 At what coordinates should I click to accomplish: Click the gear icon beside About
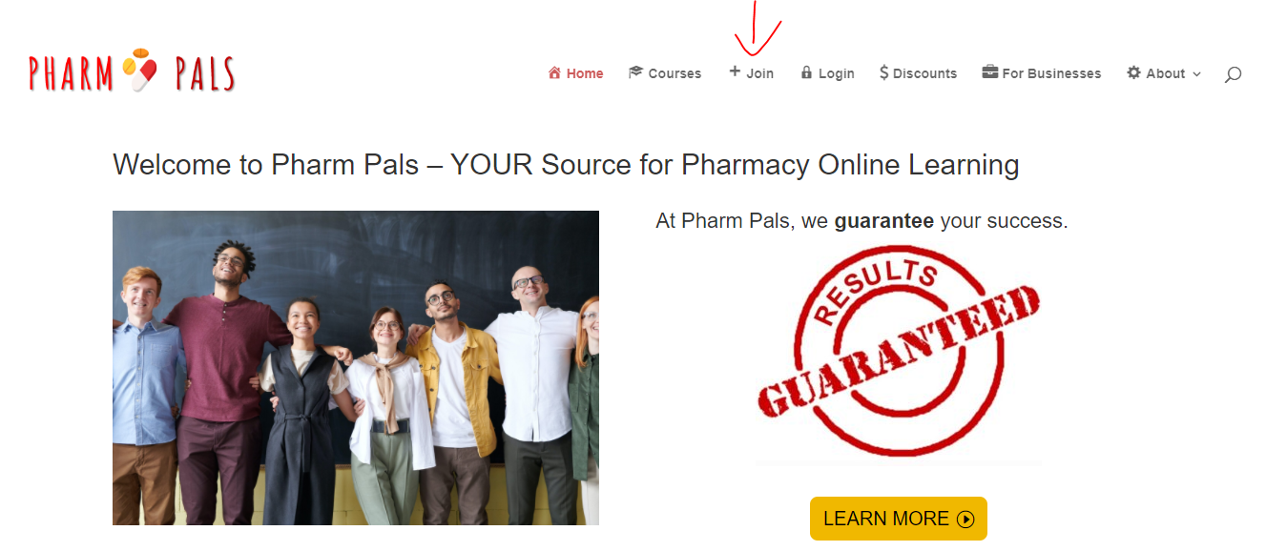pos(1133,72)
